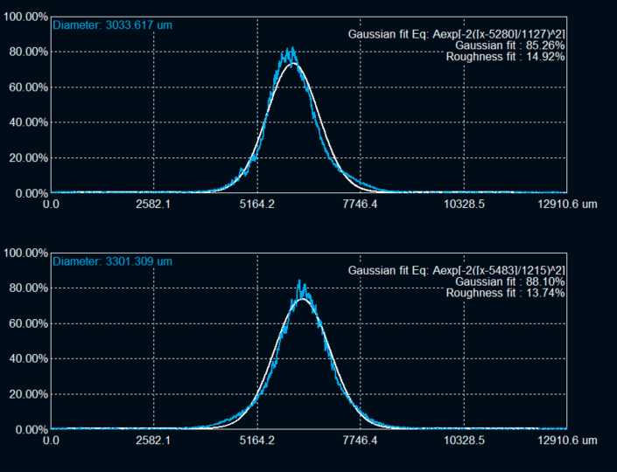Image resolution: width=617 pixels, height=472 pixels.
Task: Click the Gaussian fit 85.26% readout
Action: click(x=510, y=45)
